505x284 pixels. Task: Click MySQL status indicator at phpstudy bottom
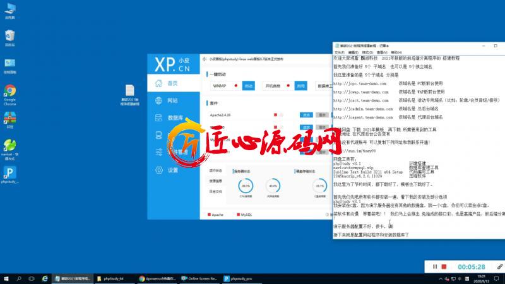pos(244,215)
